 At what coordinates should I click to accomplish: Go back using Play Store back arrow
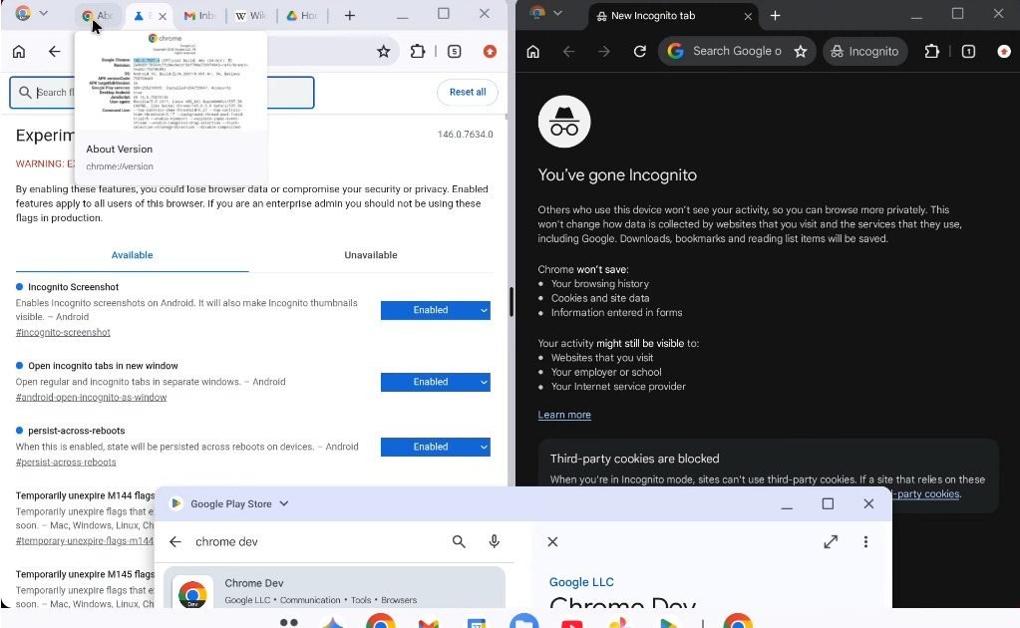175,542
